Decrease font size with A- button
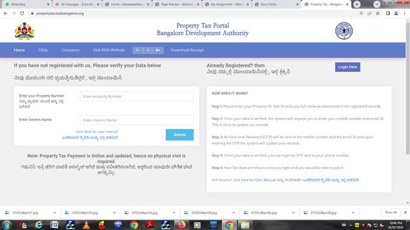410x230 pixels. click(x=138, y=50)
